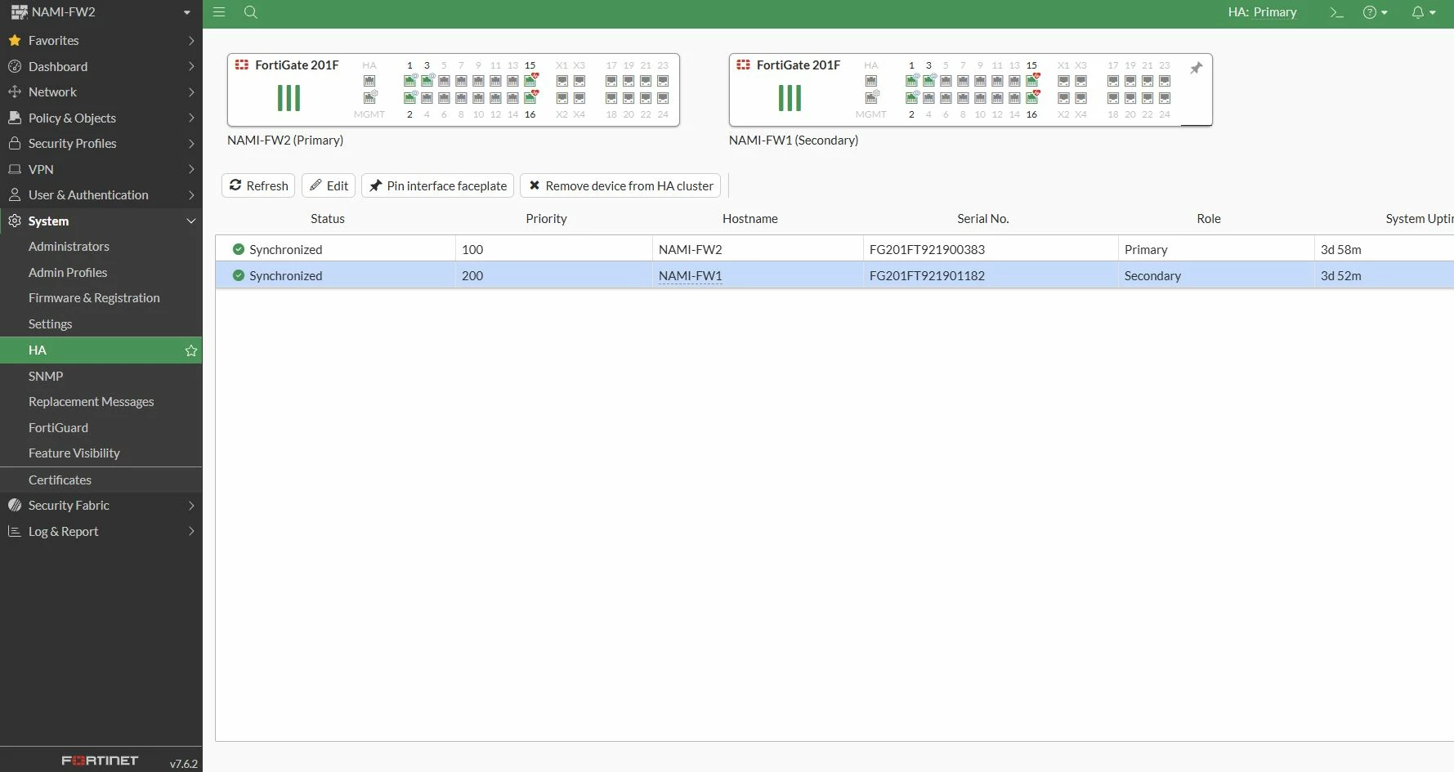
Task: Open the notifications bell menu
Action: 1424,12
